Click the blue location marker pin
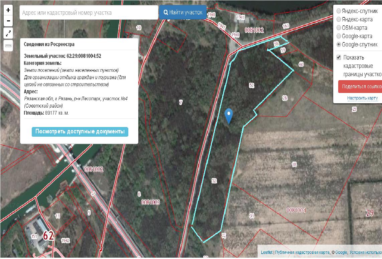The width and height of the screenshot is (382, 259). click(x=229, y=116)
